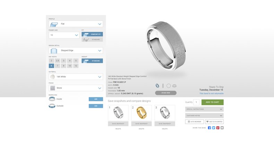
Task: Click the Add to Favorites button
Action: tap(214, 122)
